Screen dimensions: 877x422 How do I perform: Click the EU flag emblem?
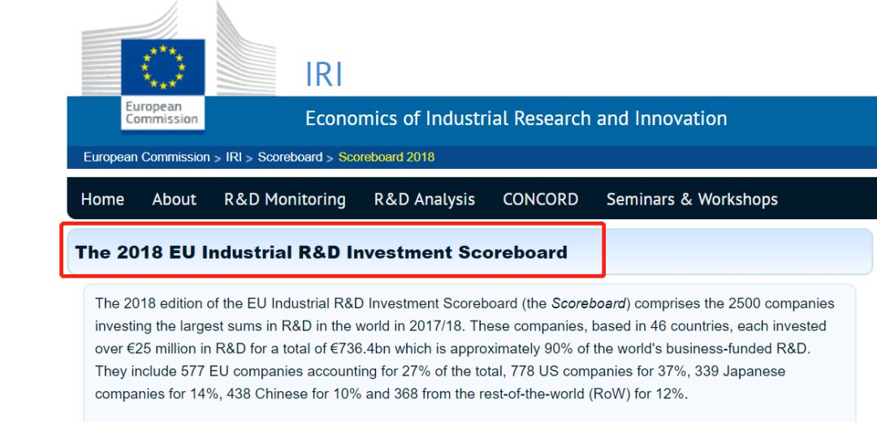point(162,66)
